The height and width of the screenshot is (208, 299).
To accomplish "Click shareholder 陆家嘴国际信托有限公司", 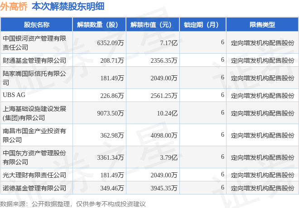I will (x=34, y=78).
